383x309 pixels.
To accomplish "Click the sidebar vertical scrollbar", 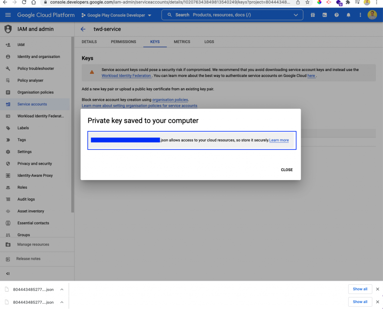I will click(73, 124).
